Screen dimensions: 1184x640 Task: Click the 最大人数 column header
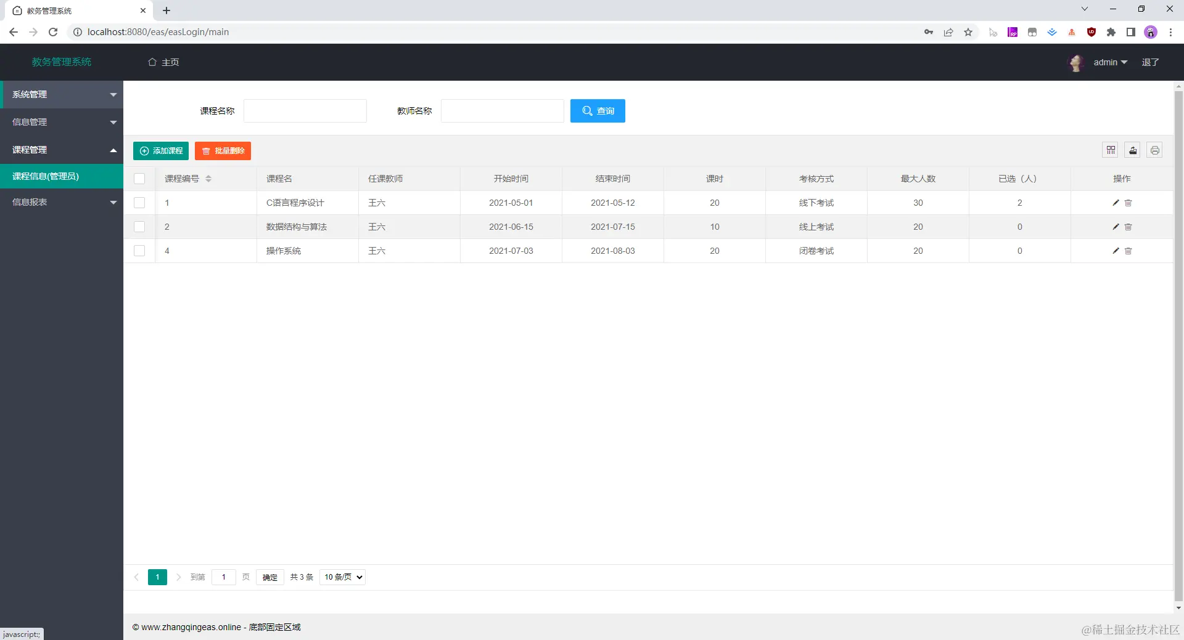click(x=918, y=179)
